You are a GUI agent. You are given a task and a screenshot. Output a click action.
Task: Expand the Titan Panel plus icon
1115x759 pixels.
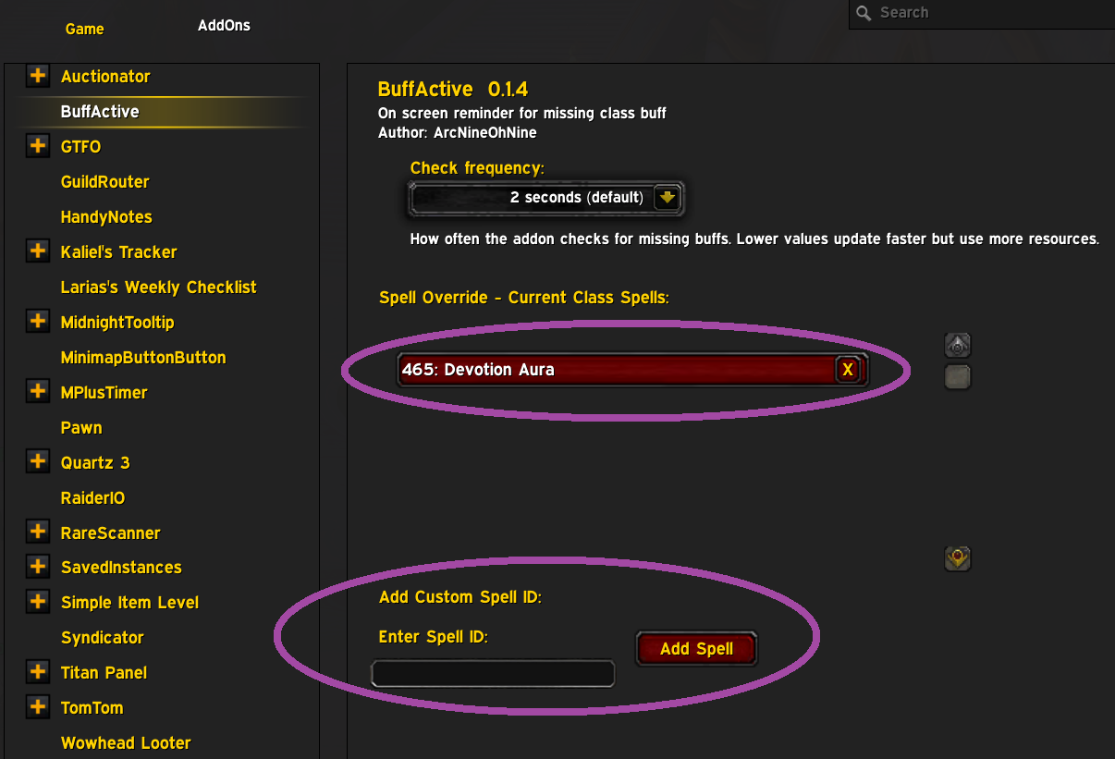[38, 672]
